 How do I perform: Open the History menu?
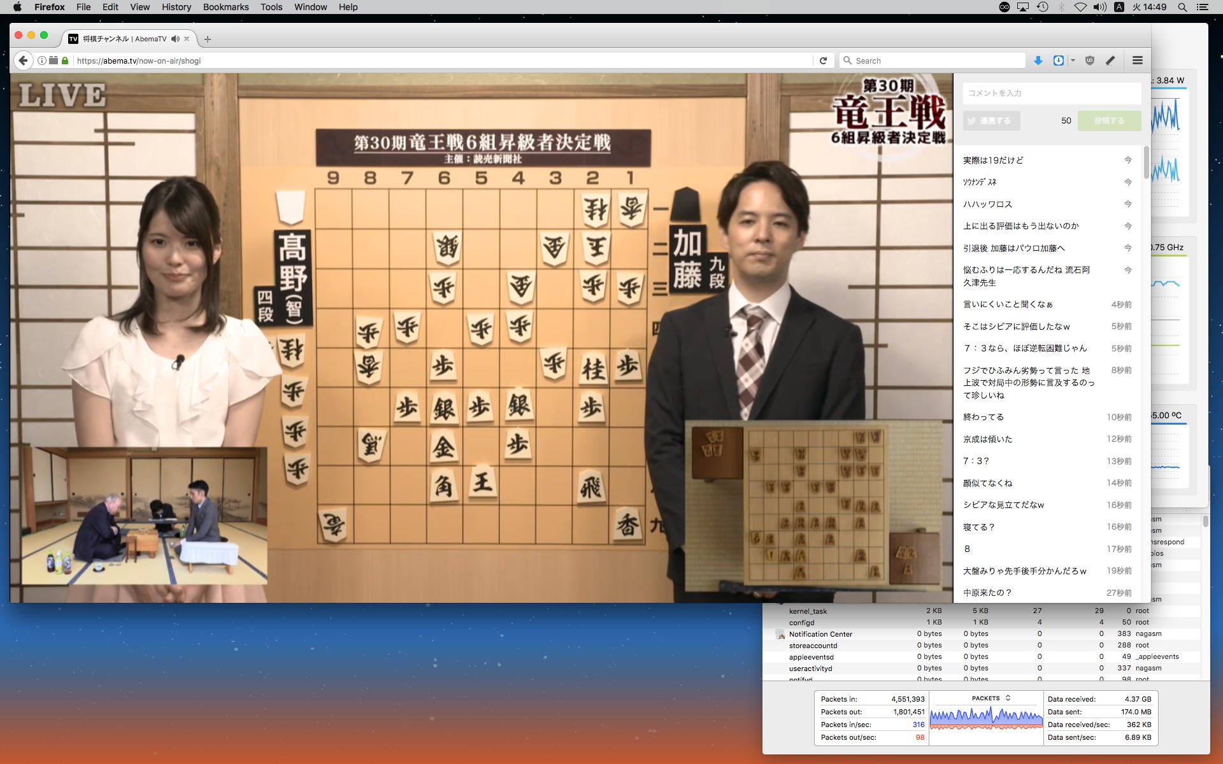176,7
